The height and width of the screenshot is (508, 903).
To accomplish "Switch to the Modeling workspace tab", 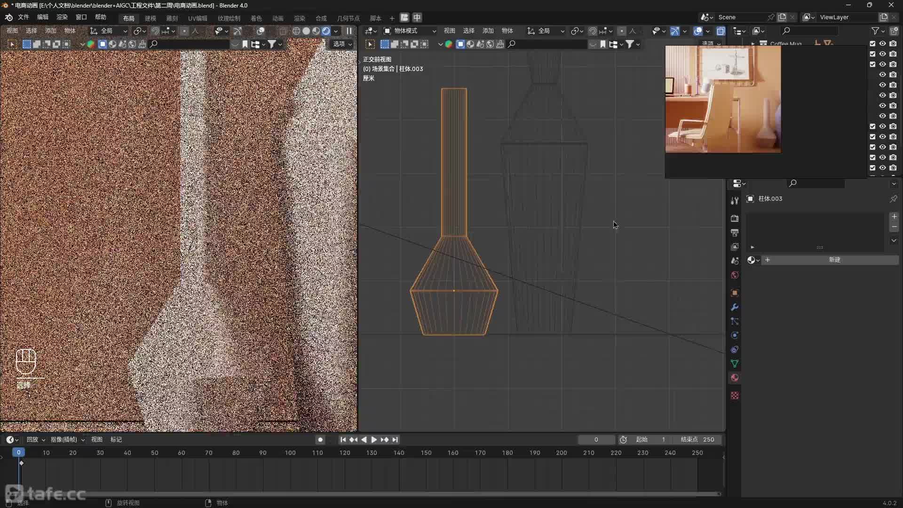I will coord(150,18).
